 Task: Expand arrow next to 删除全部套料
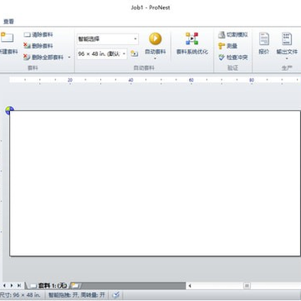coord(69,58)
